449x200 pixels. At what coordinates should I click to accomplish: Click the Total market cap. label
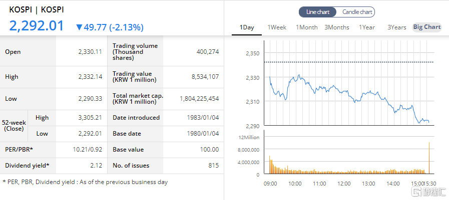click(138, 99)
